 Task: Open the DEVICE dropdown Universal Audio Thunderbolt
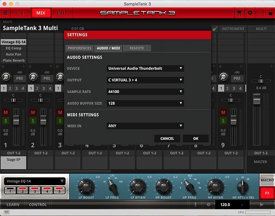click(145, 68)
